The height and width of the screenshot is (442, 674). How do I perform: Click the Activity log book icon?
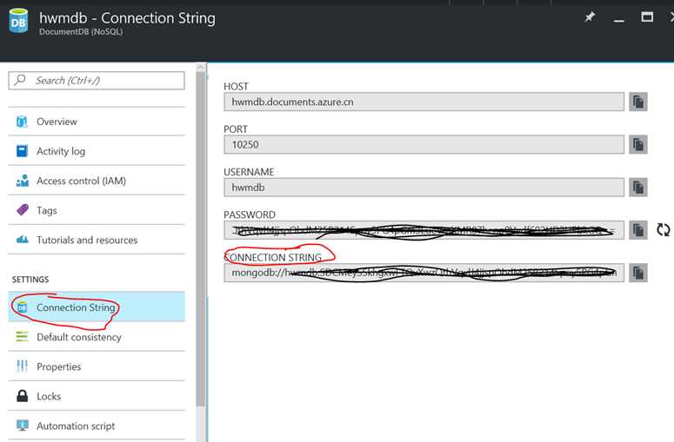22,151
